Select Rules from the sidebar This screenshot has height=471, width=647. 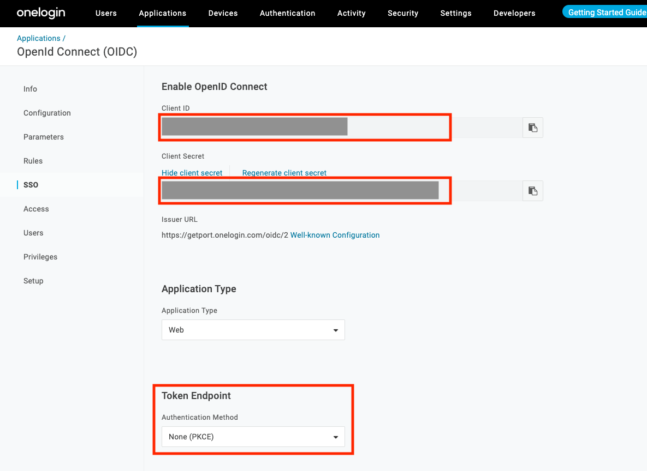(33, 161)
